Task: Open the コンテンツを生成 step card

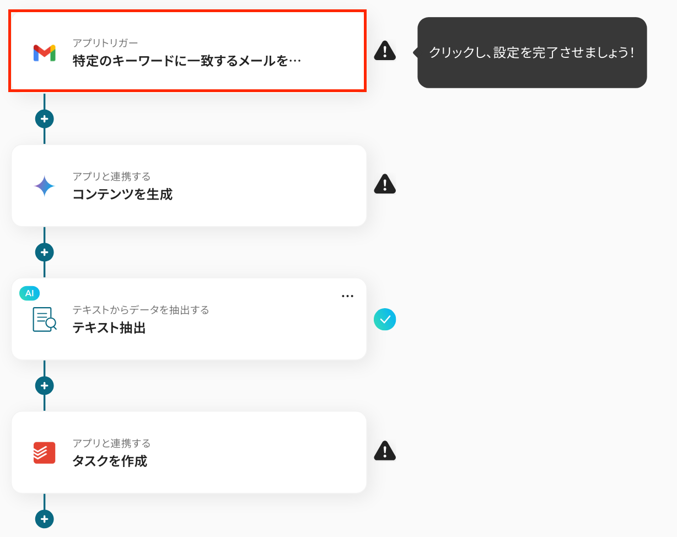Action: [x=189, y=185]
